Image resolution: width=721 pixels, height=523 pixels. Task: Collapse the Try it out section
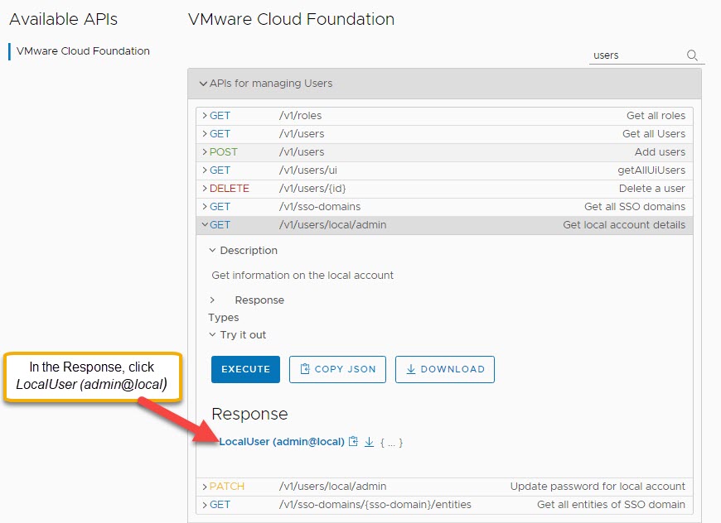212,335
